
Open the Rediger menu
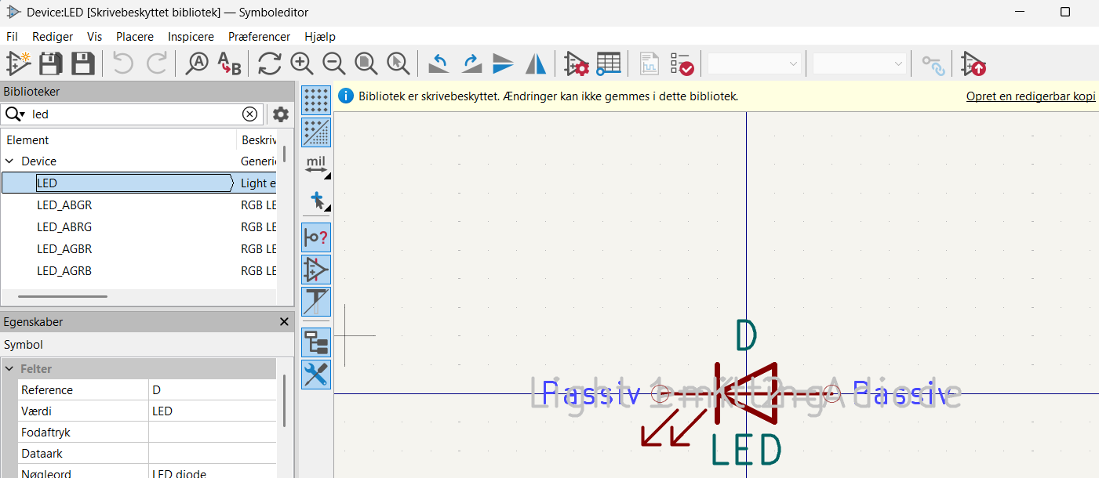click(x=53, y=37)
